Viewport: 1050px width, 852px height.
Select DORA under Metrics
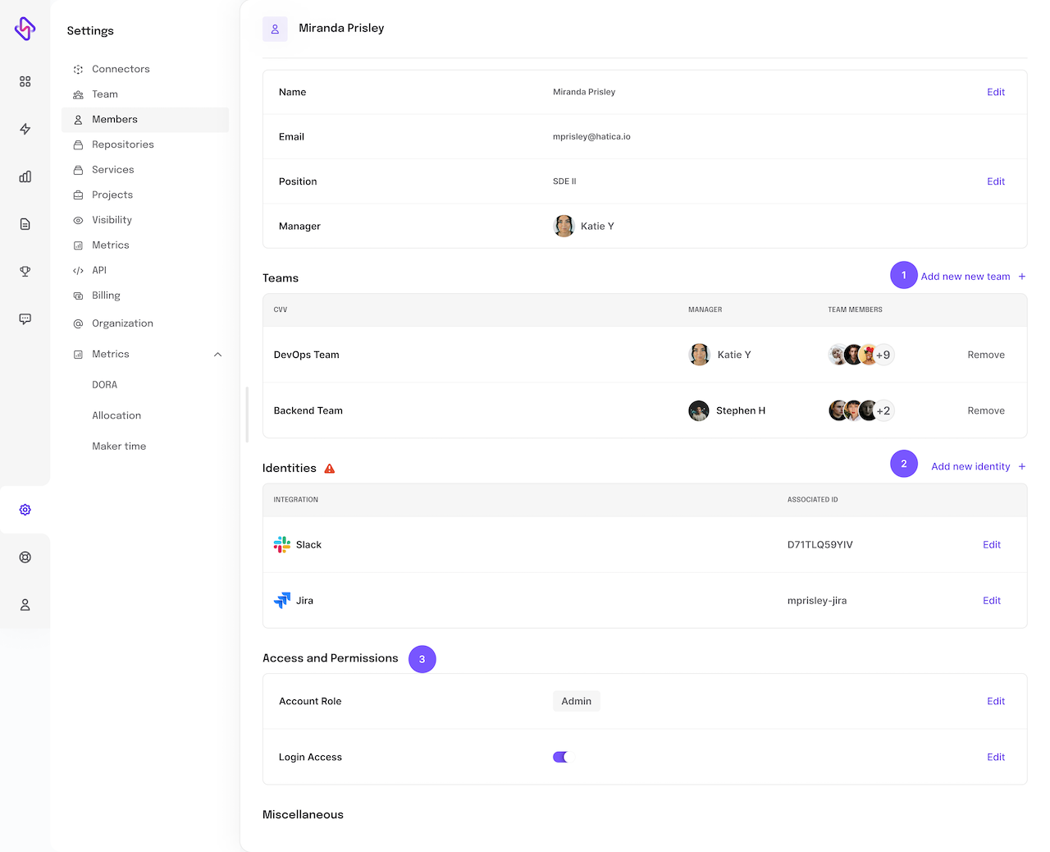(x=105, y=385)
